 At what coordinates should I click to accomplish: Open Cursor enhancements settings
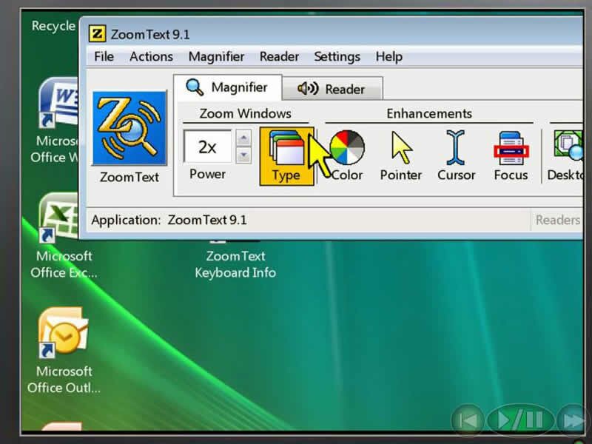coord(456,155)
